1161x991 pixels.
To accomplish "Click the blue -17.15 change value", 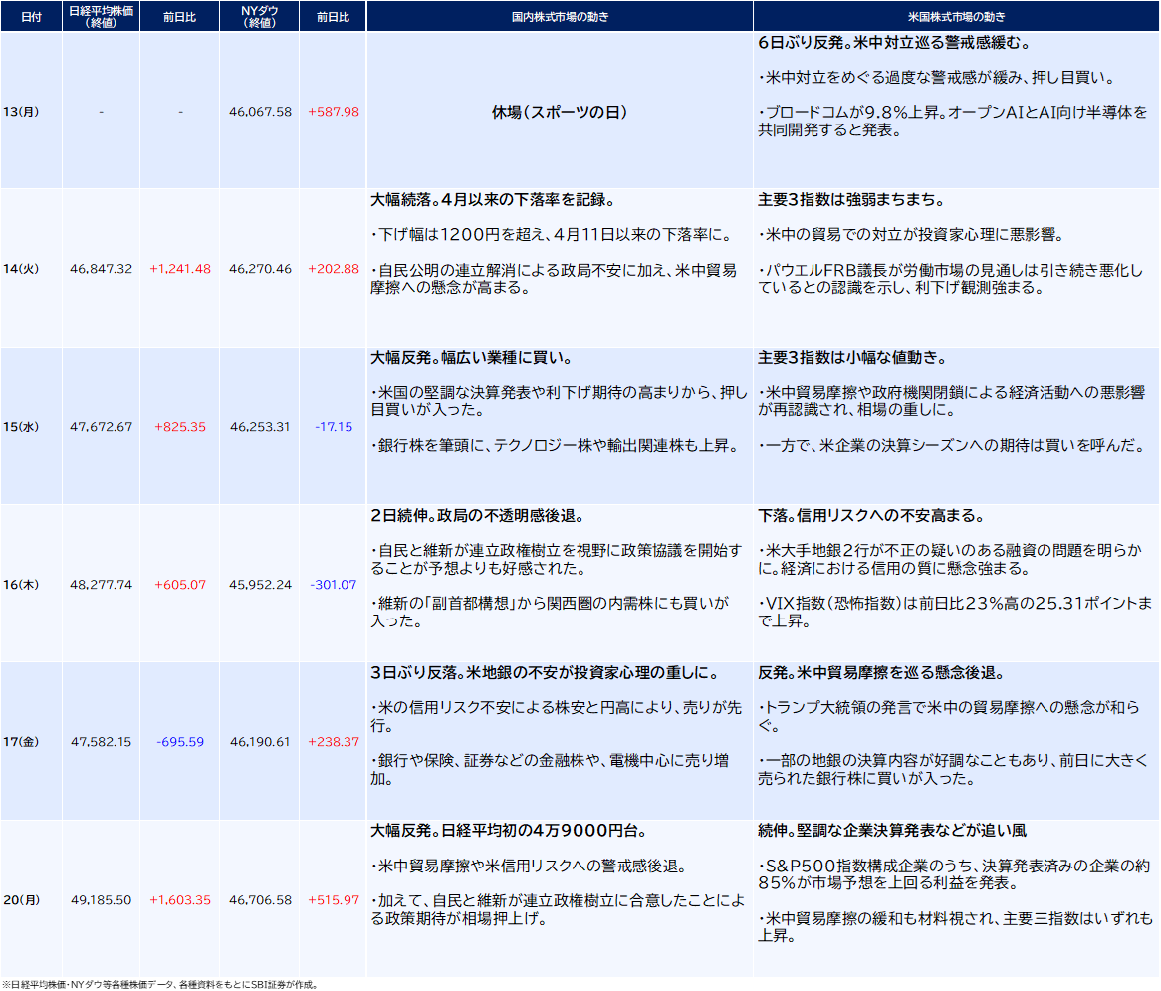I will (334, 426).
